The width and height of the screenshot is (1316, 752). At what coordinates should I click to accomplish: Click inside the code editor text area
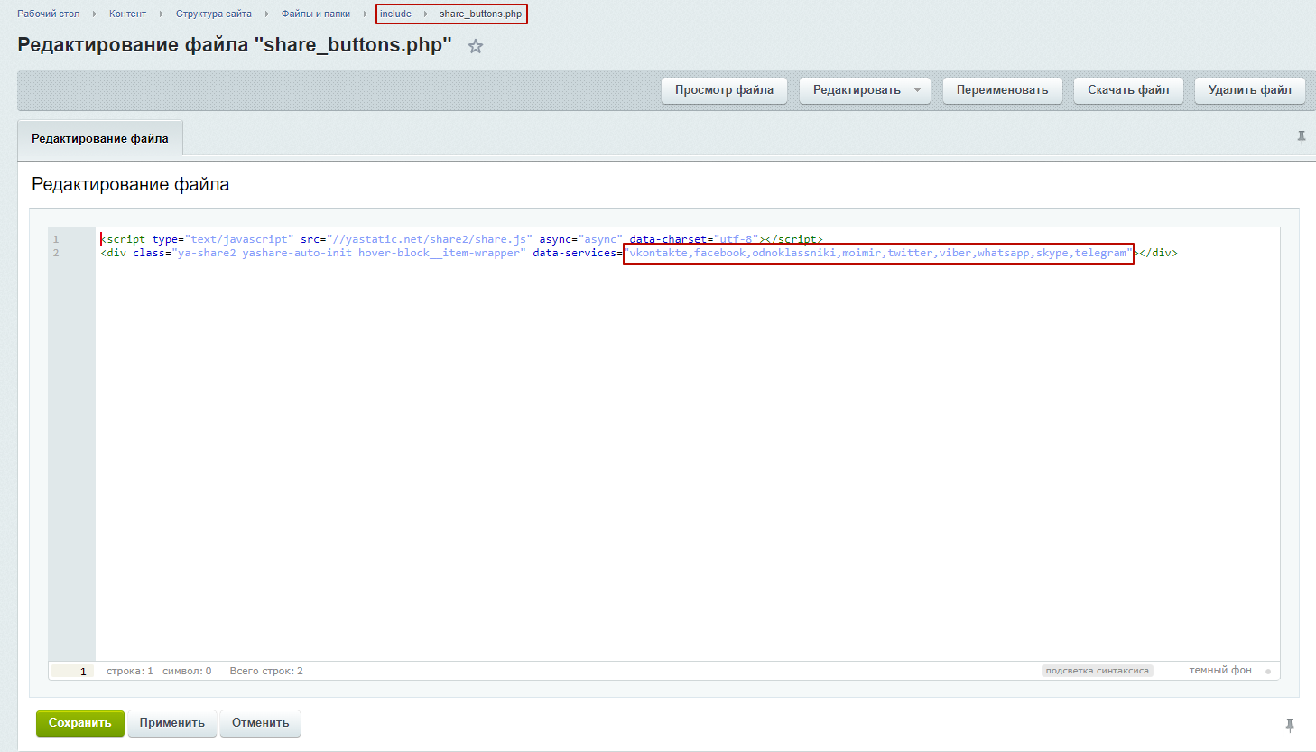687,443
